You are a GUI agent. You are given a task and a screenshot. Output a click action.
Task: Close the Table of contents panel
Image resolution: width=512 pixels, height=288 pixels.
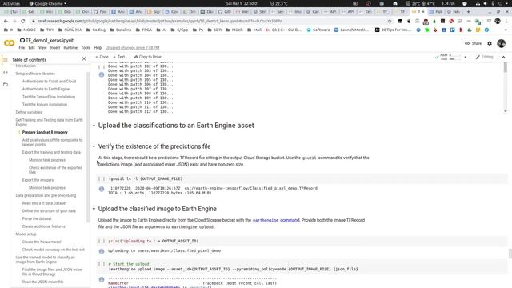(x=84, y=58)
